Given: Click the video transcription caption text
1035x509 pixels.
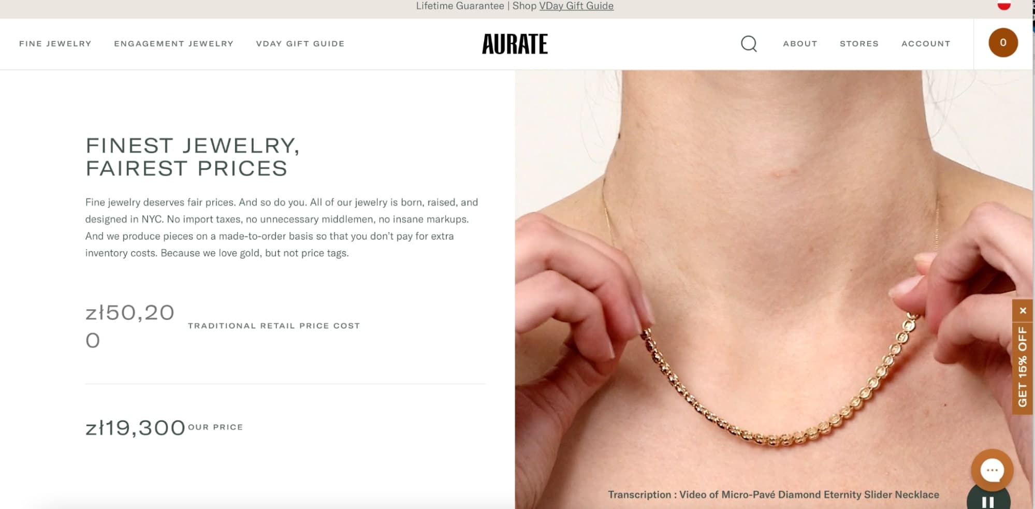Looking at the screenshot, I should pos(774,495).
